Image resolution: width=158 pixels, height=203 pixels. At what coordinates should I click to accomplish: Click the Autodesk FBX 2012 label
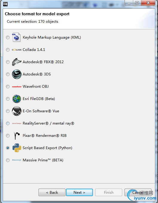(43, 62)
